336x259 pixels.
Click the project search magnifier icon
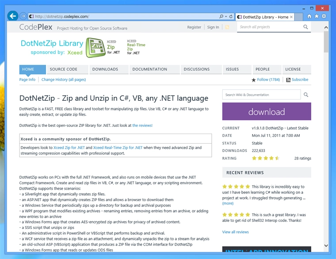[x=305, y=27]
